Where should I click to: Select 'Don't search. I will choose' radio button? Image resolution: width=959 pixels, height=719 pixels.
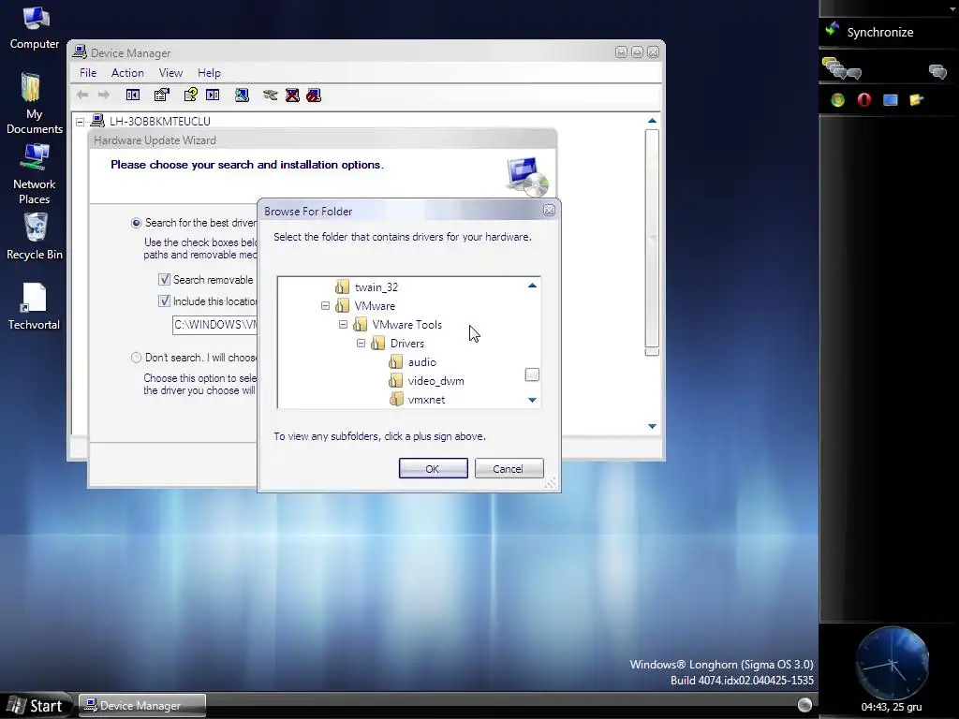click(x=137, y=358)
